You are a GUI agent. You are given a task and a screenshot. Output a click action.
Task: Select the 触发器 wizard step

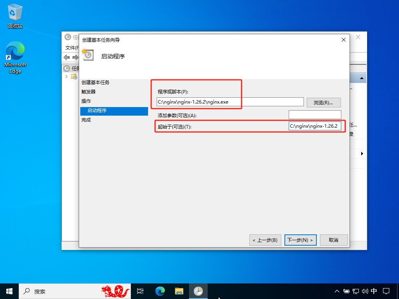pos(88,92)
